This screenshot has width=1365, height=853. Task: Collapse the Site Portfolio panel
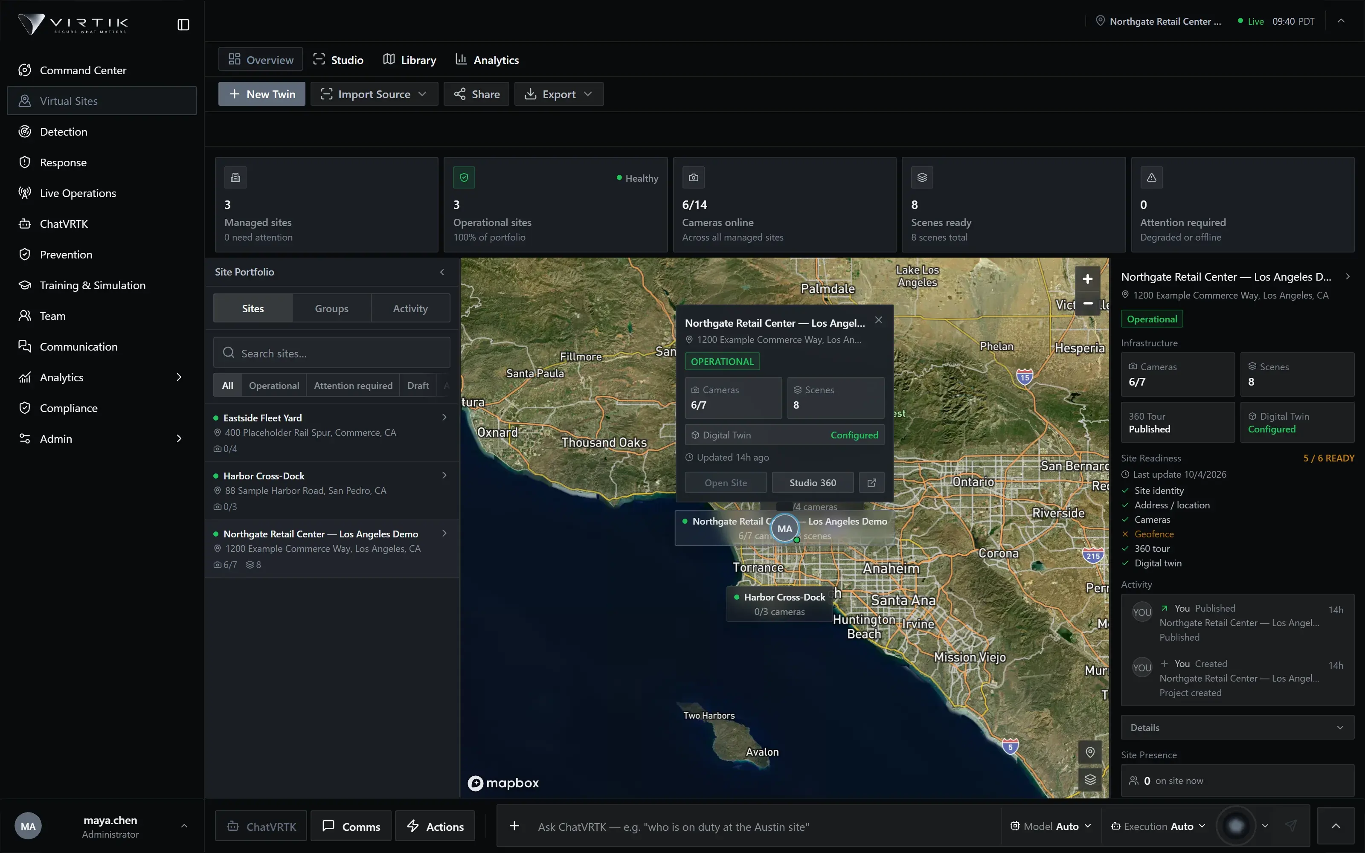click(x=442, y=272)
